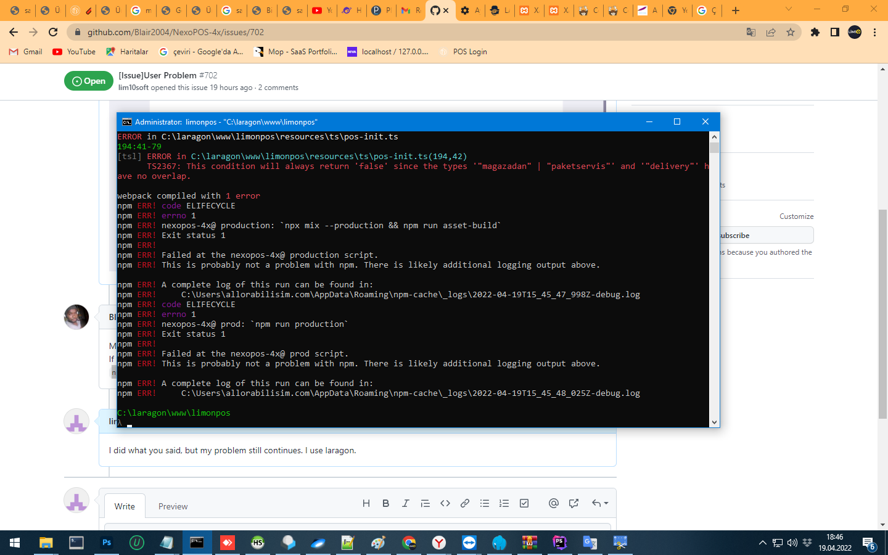This screenshot has height=555, width=888.
Task: Mention a user with the @ icon
Action: point(553,503)
